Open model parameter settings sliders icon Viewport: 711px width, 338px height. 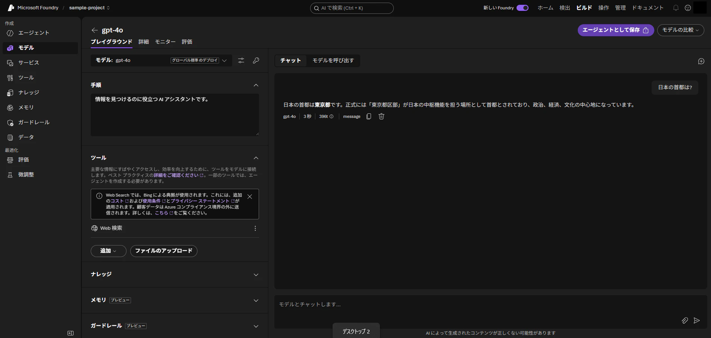point(241,60)
